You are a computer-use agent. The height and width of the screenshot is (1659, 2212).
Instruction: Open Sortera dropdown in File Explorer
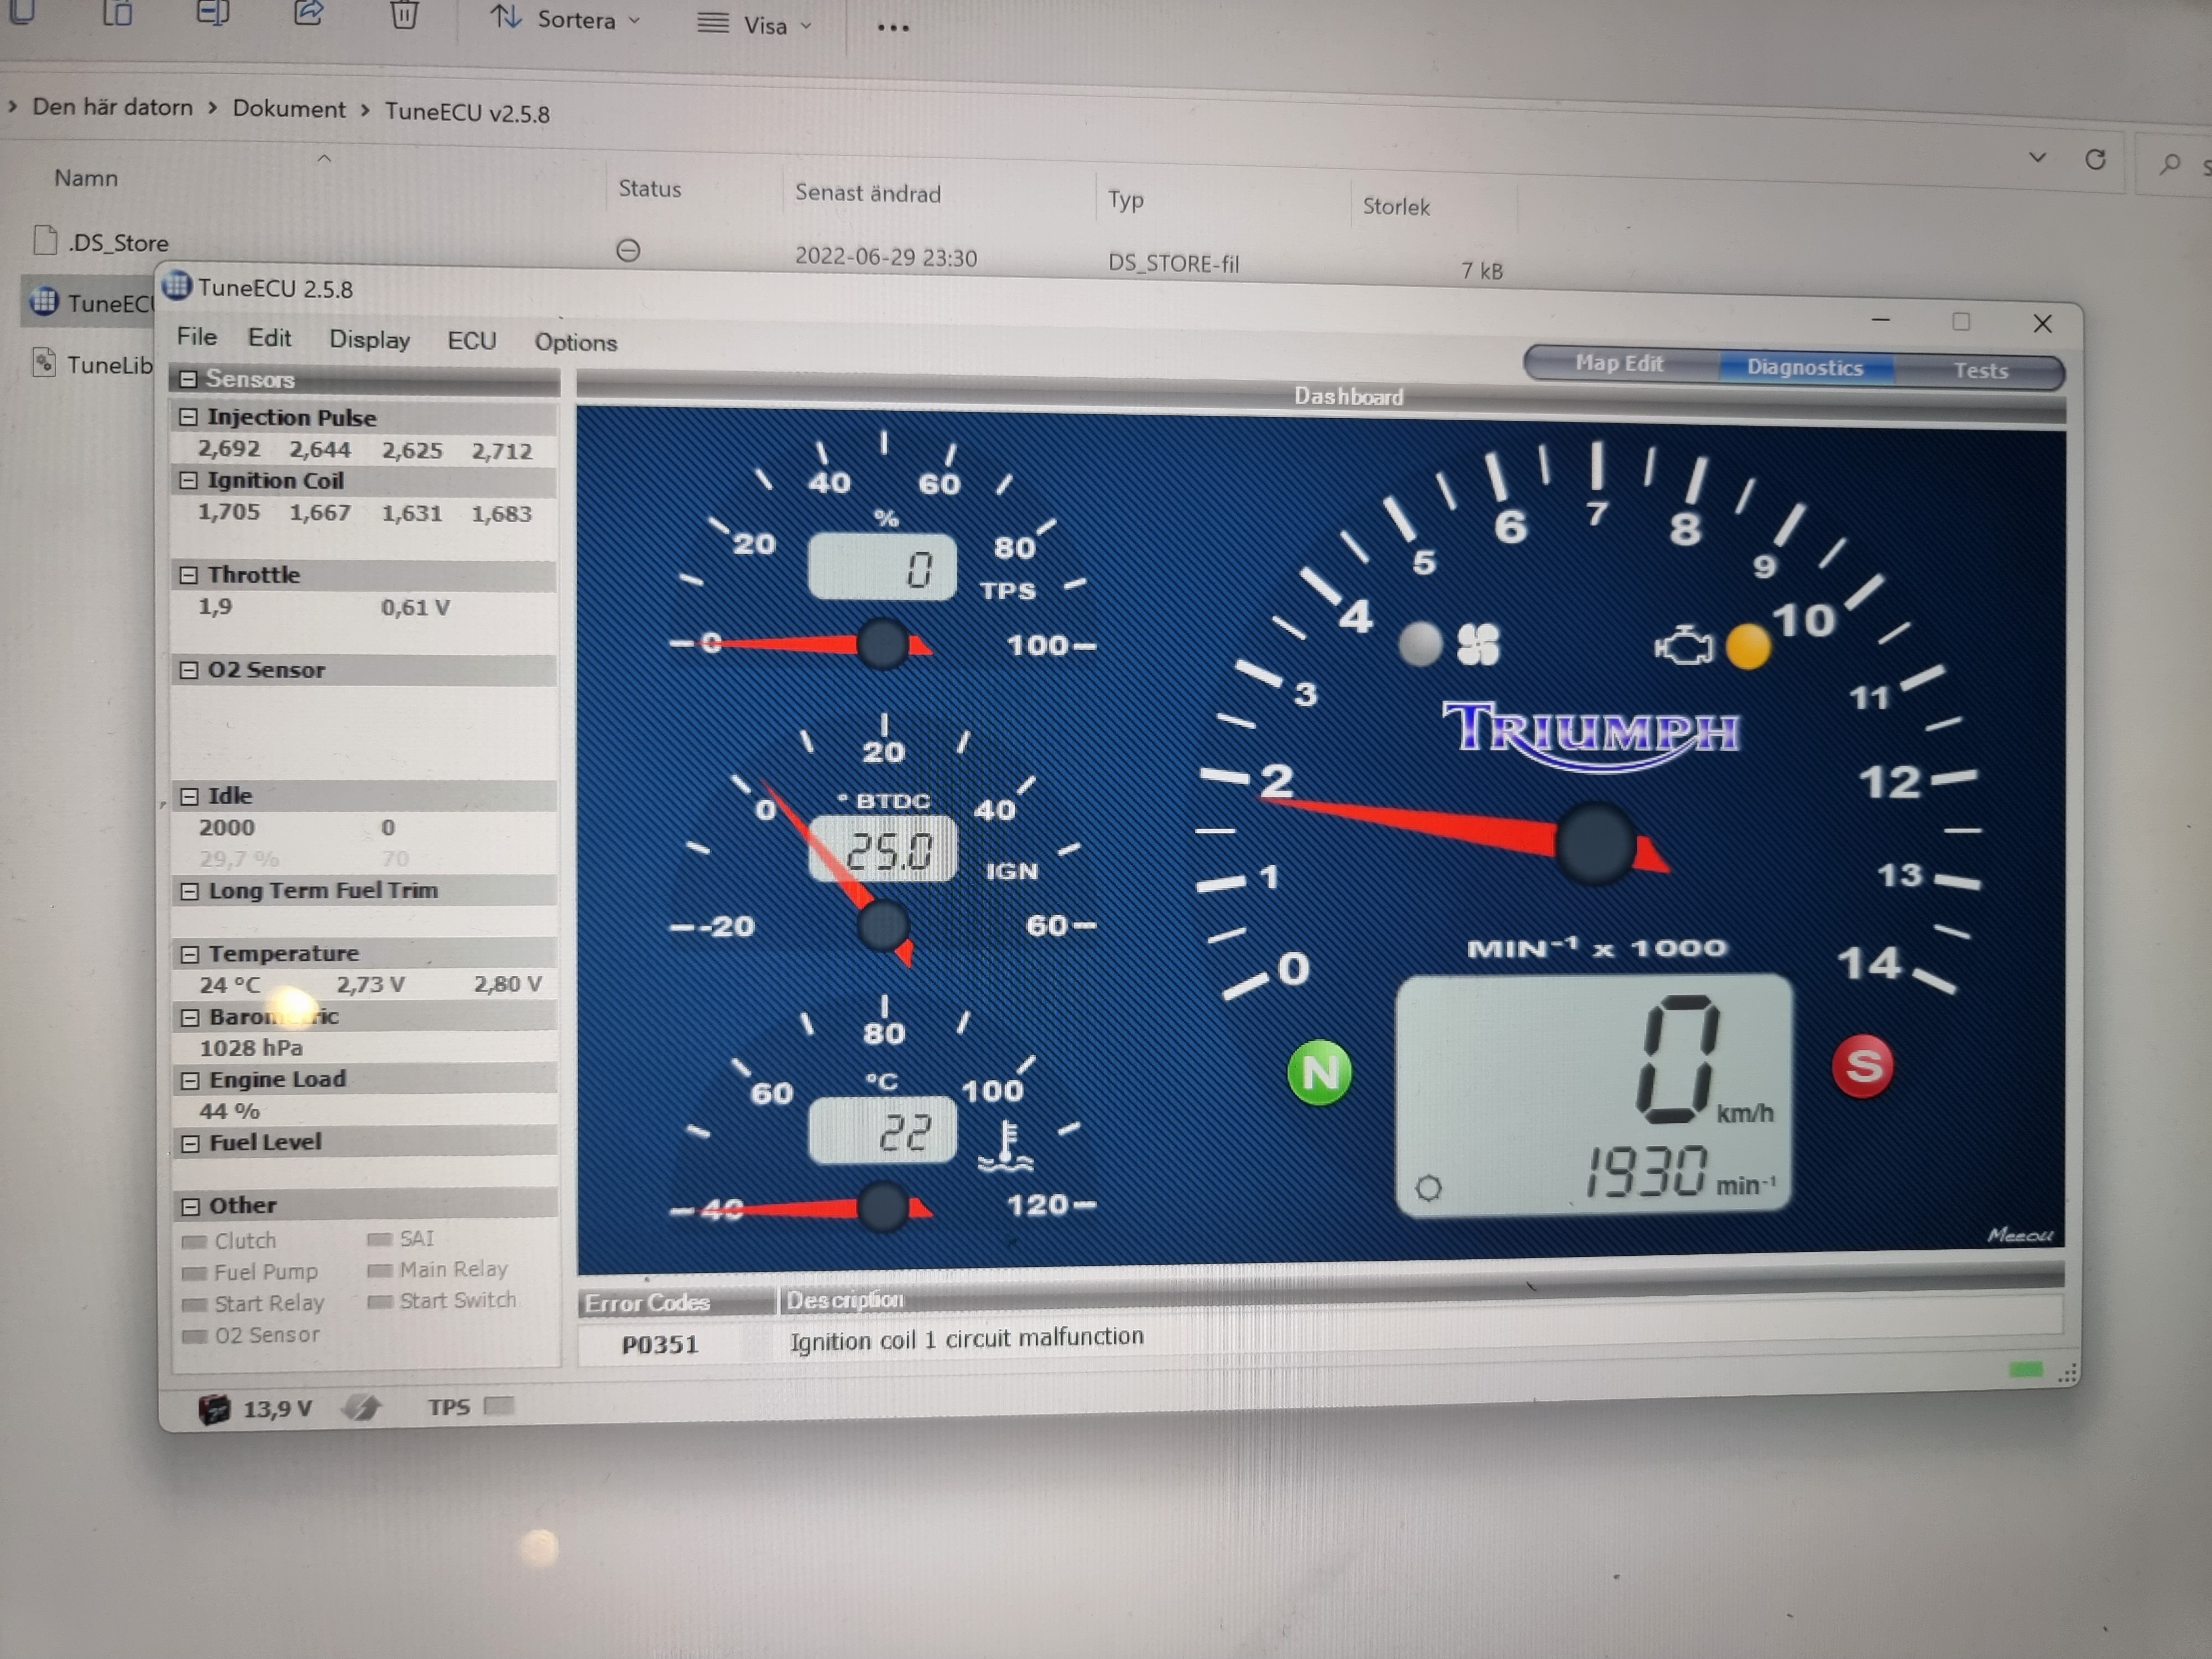[565, 19]
